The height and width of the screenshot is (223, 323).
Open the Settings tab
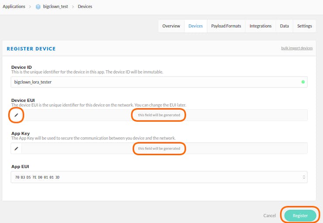(x=305, y=26)
